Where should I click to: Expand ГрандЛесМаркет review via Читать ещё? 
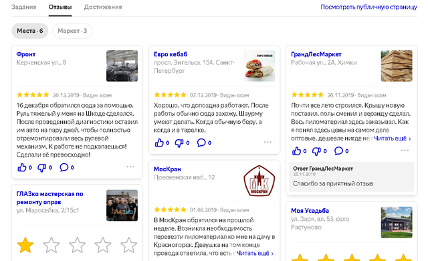click(x=393, y=139)
